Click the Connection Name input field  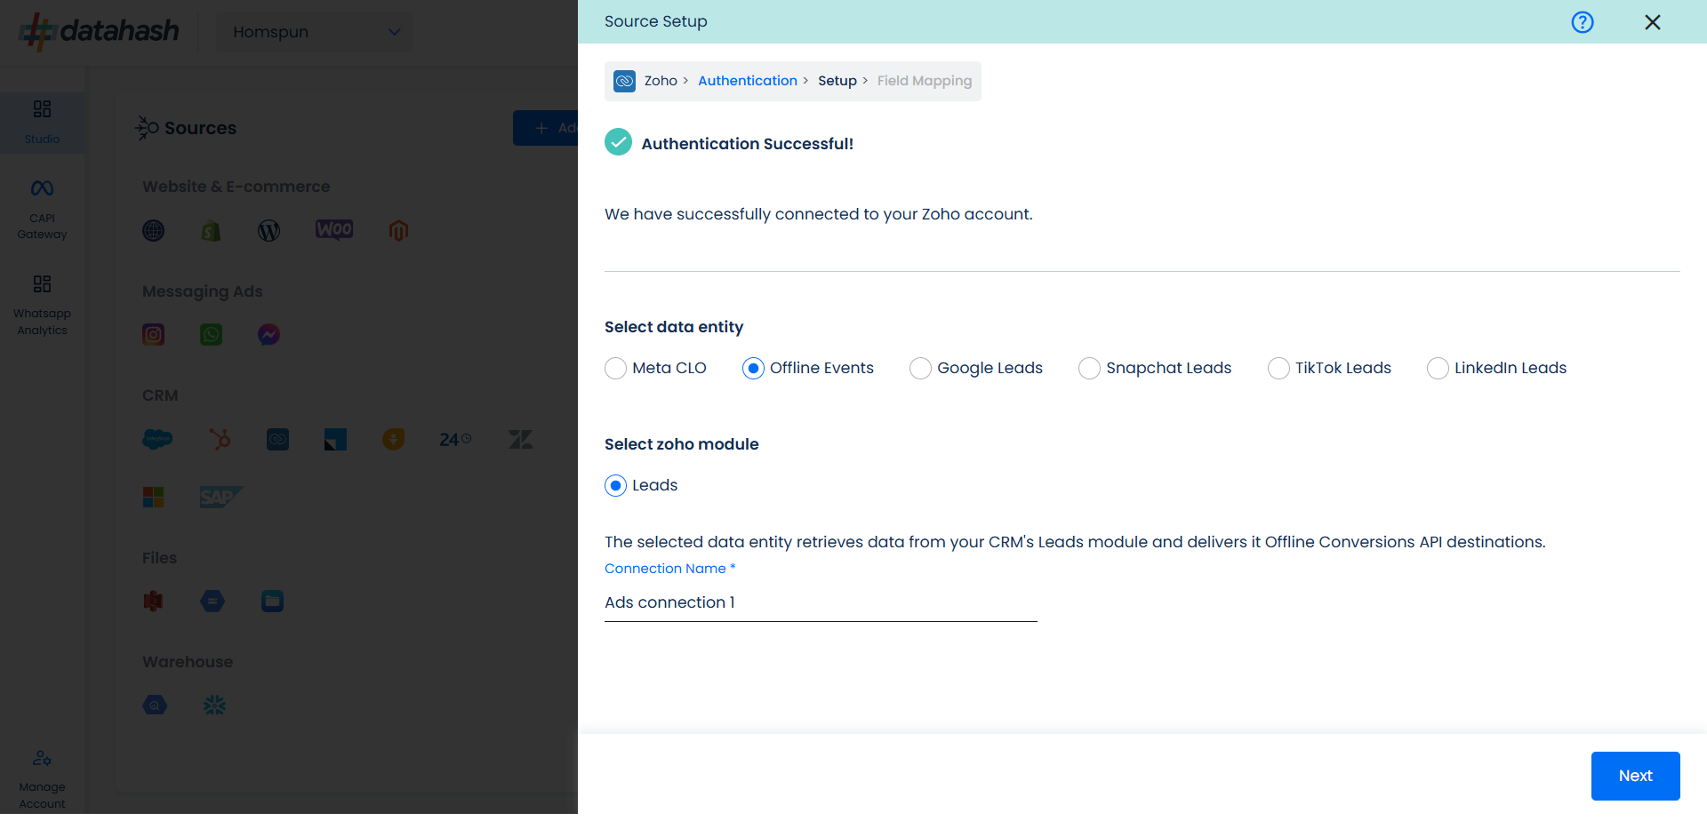(821, 602)
